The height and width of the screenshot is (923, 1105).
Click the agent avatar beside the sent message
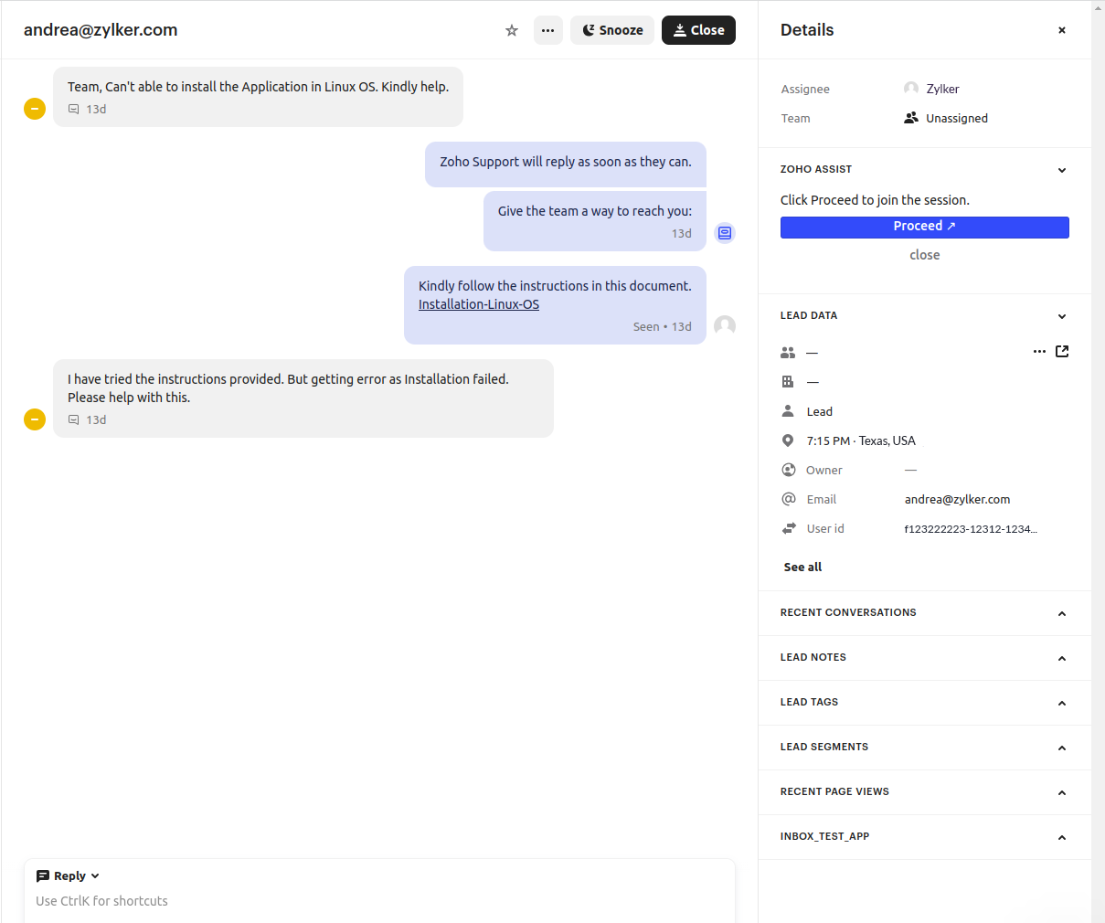(725, 326)
